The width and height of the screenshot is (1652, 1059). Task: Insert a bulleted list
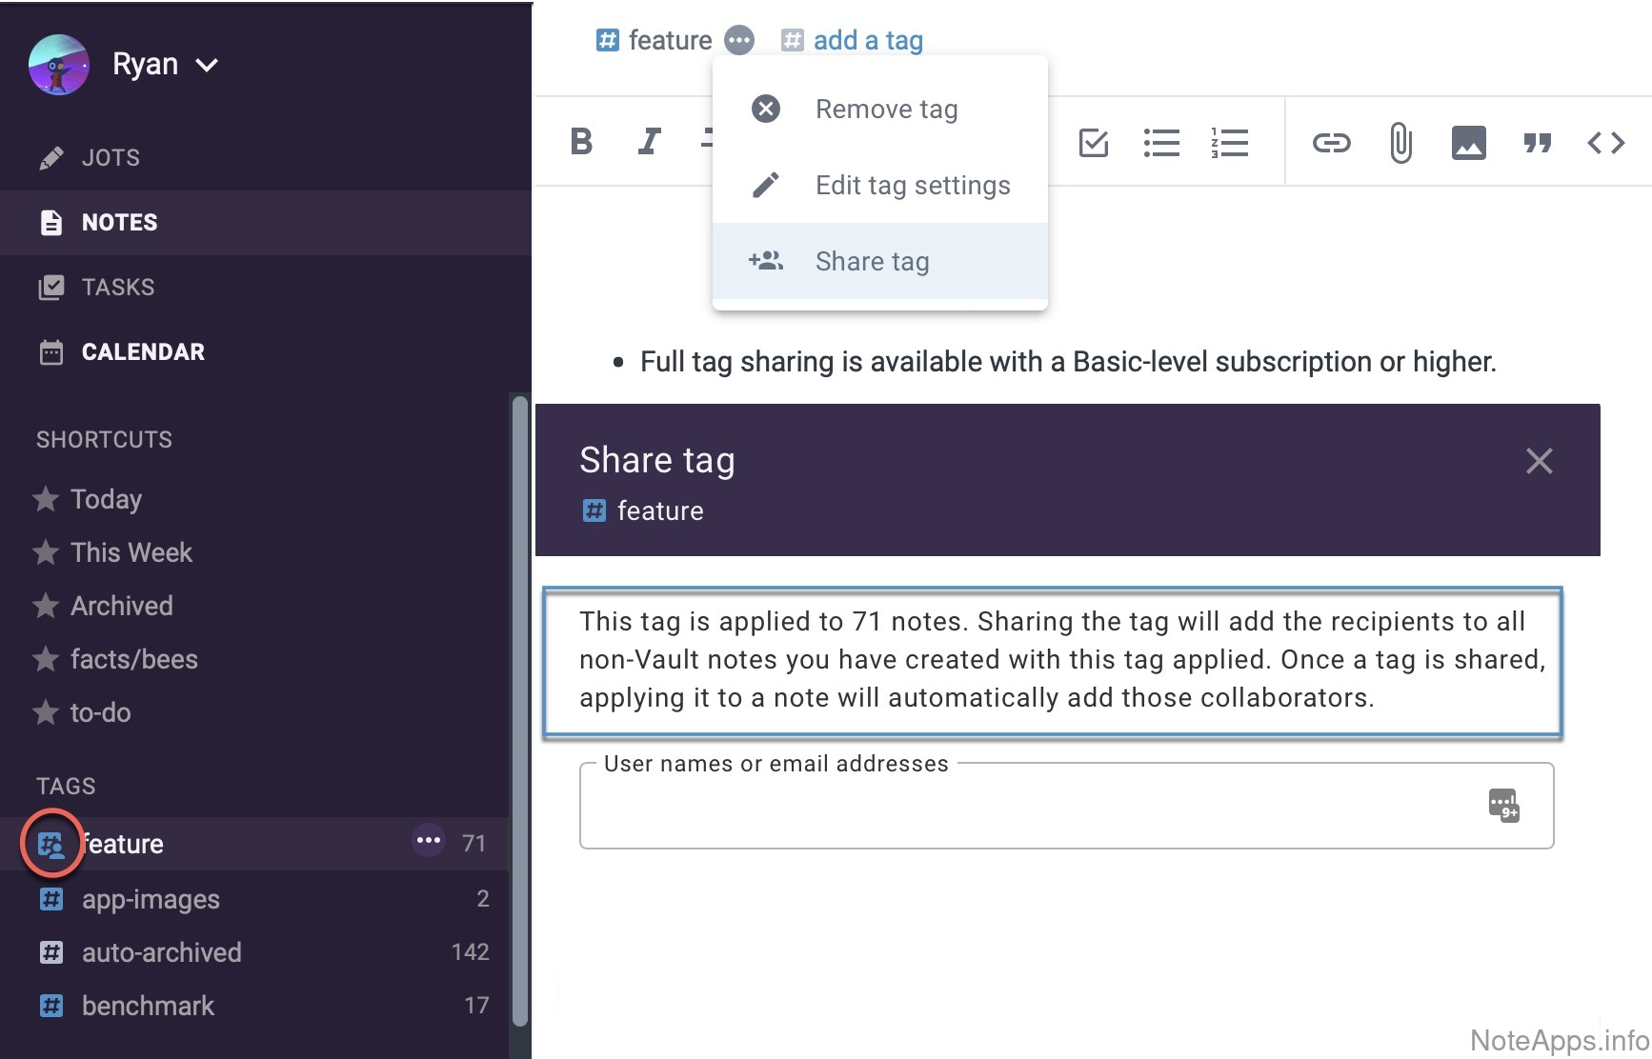point(1161,143)
